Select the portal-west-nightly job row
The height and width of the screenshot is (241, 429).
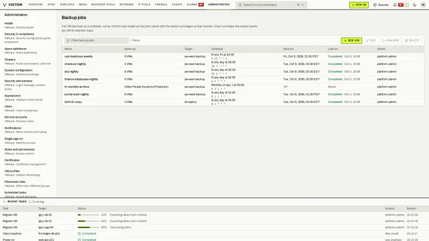[x=243, y=94]
